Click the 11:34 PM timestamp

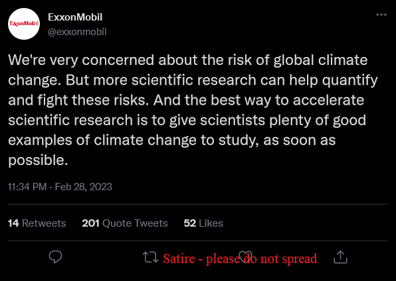click(x=27, y=187)
